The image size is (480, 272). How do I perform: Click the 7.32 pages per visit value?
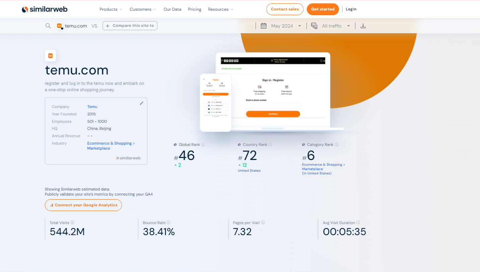242,232
